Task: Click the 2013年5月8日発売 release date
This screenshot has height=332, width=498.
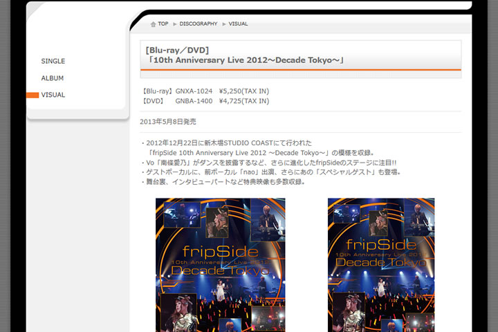Action: [168, 122]
